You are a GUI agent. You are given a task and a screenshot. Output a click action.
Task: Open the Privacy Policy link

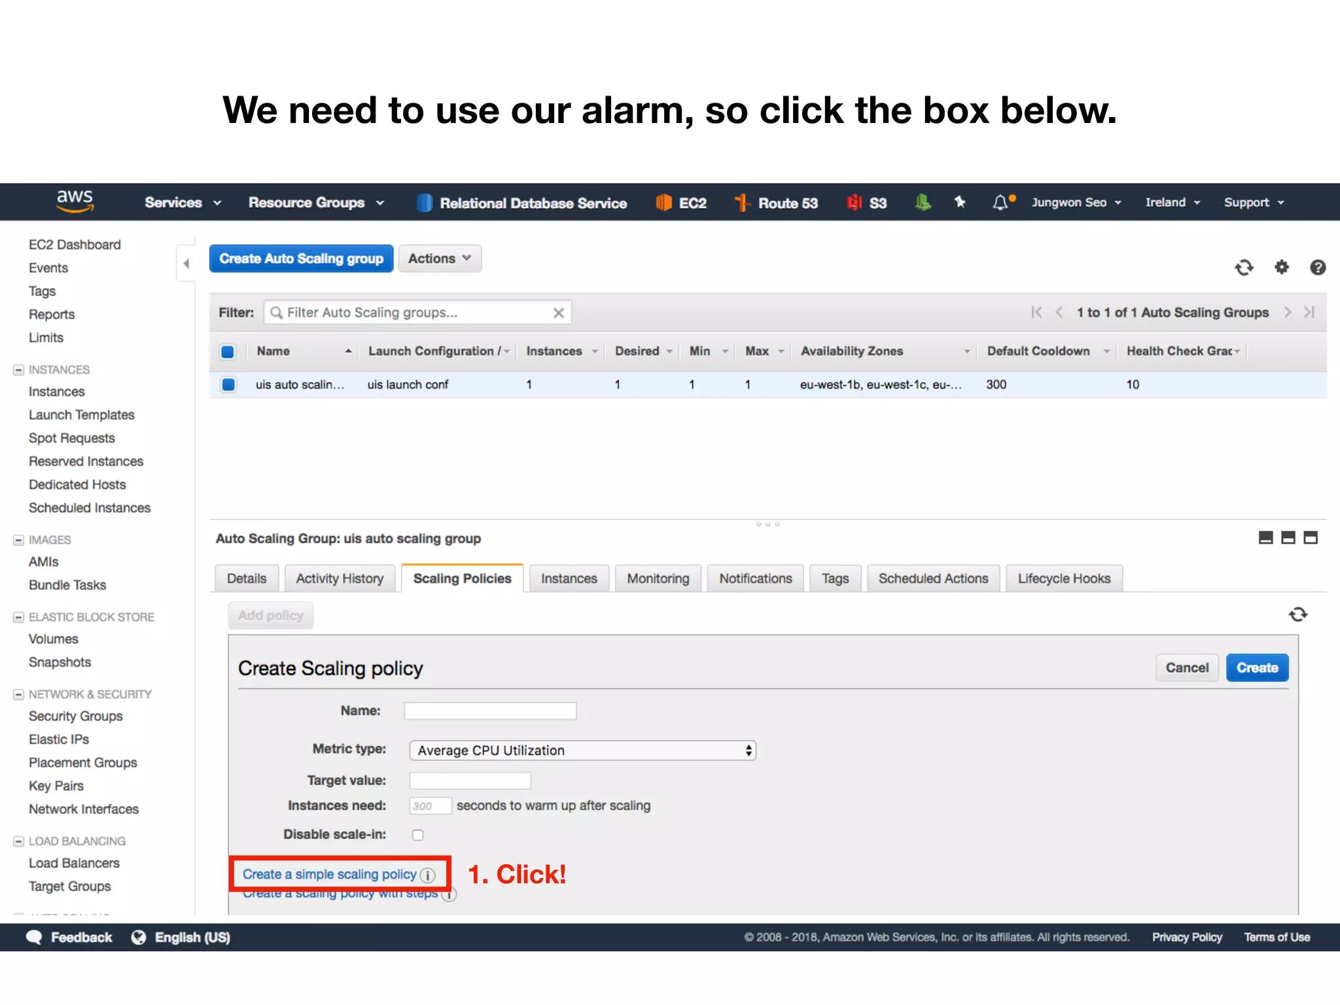click(x=1187, y=937)
